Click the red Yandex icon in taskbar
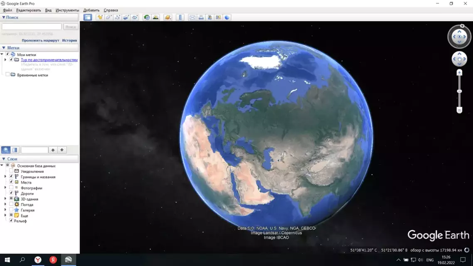The image size is (473, 266). 53,260
